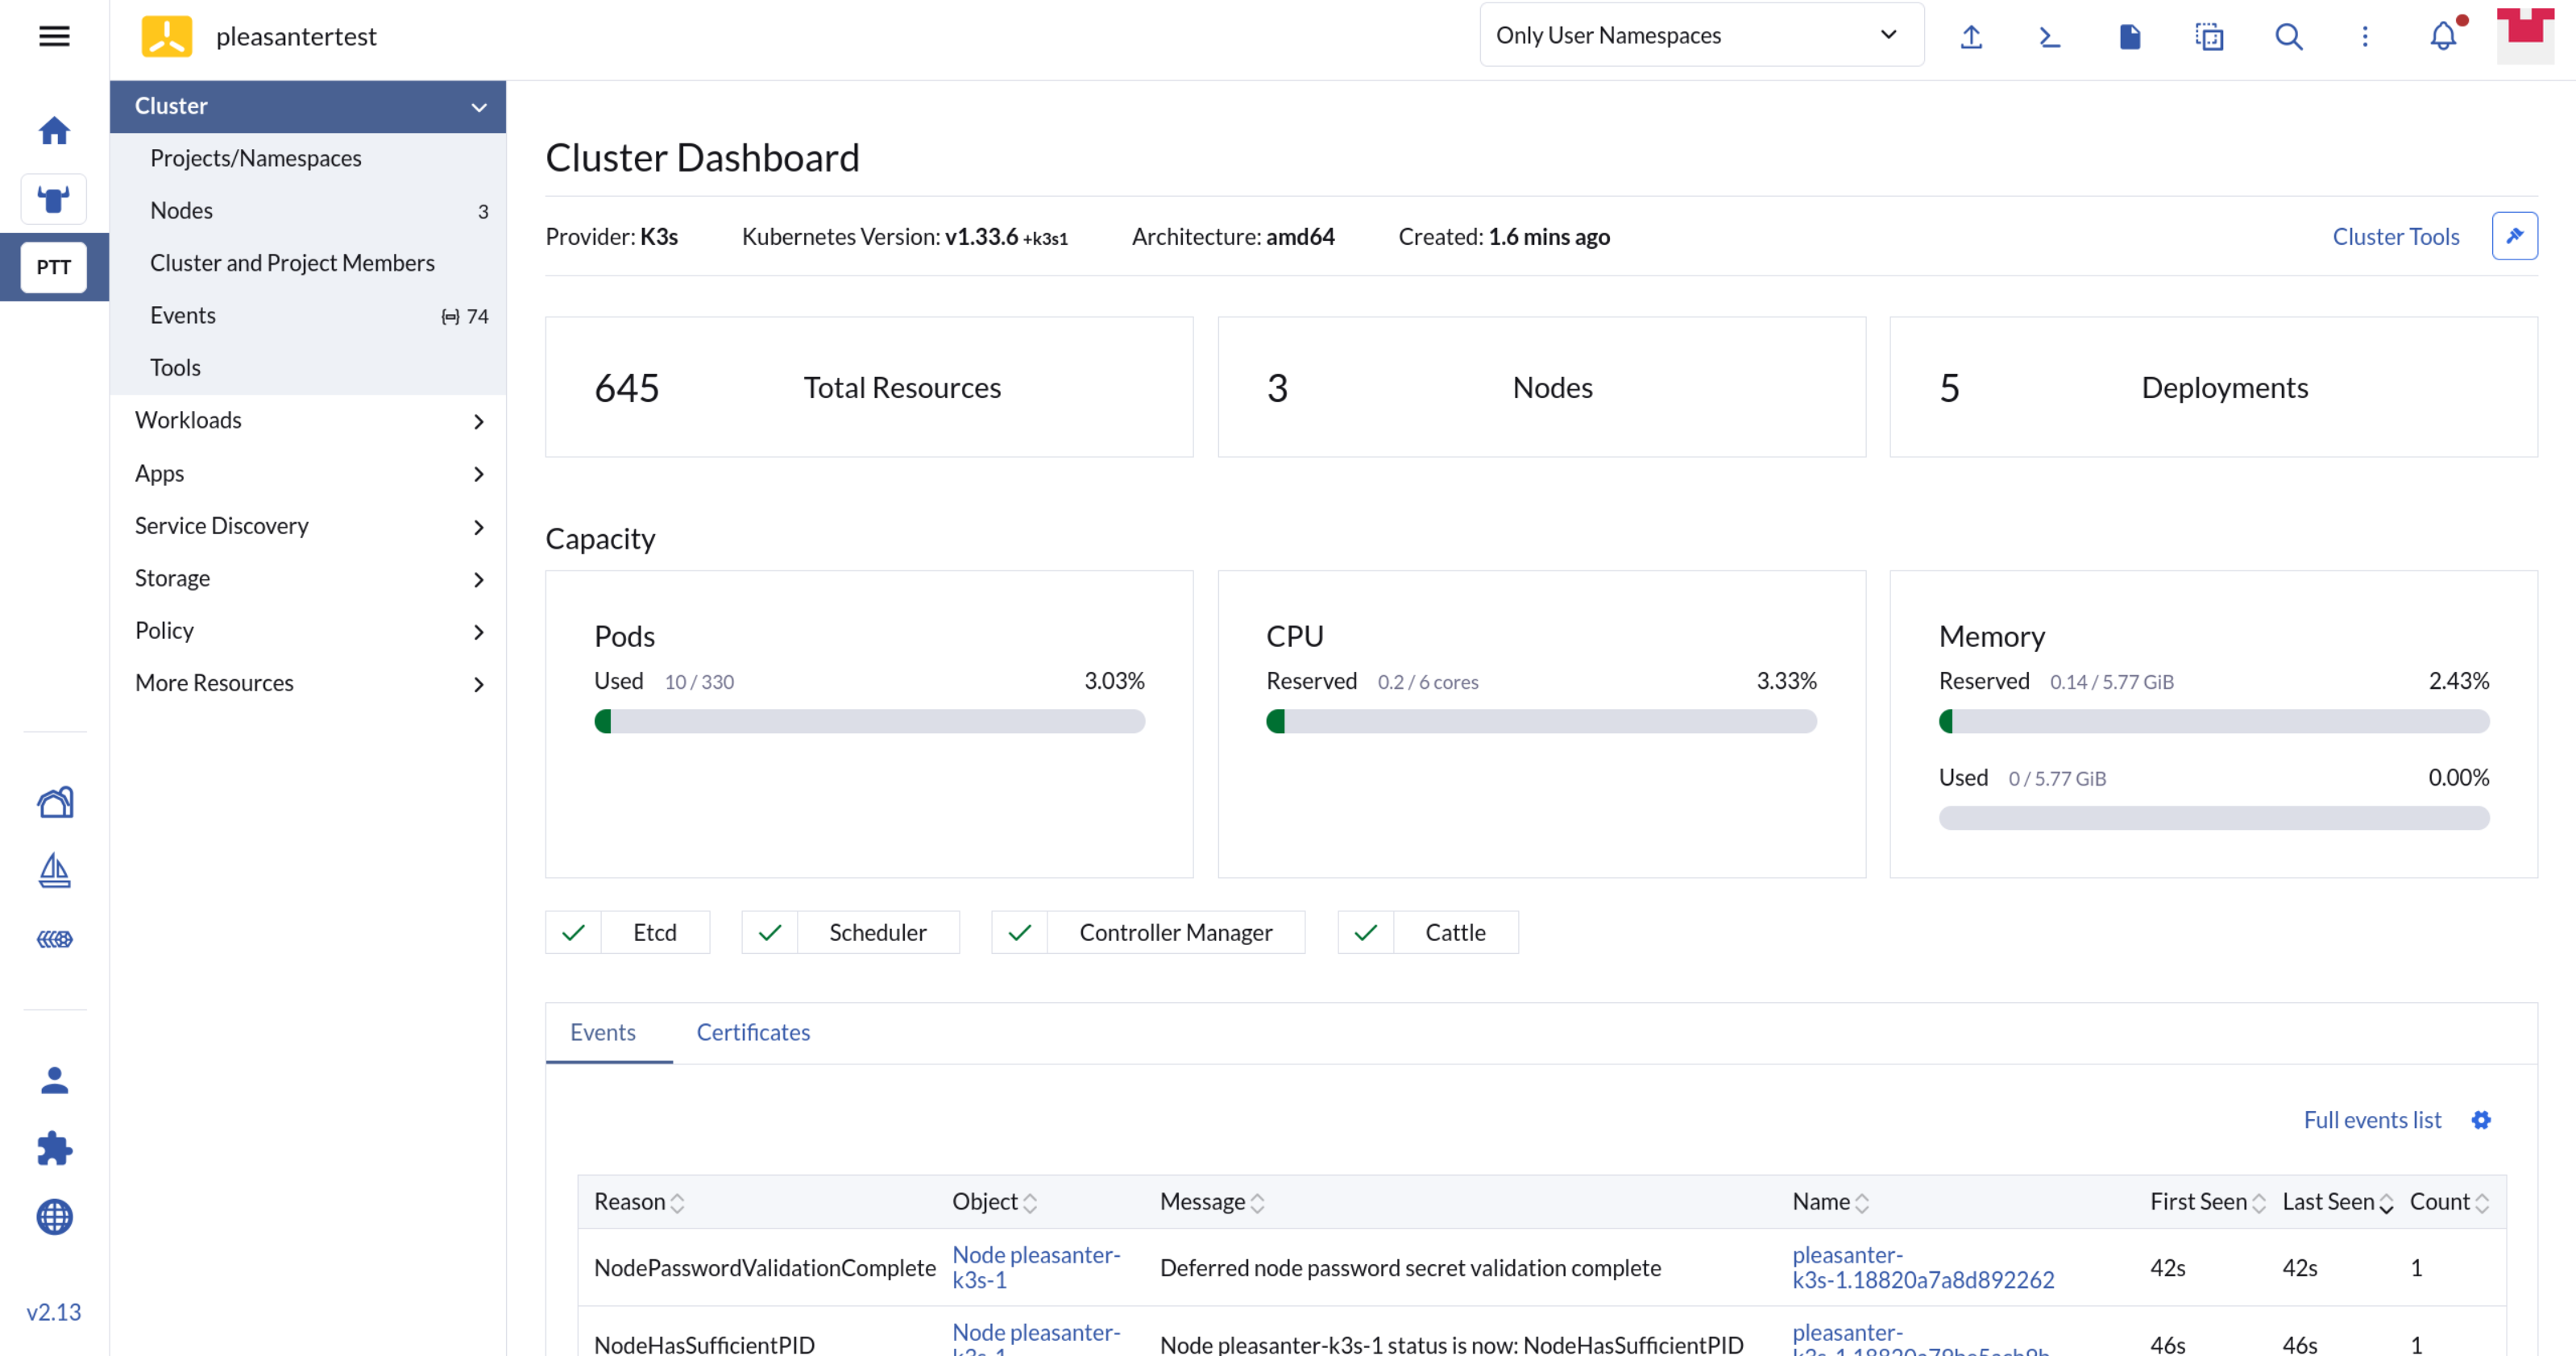Click the Nodes summary card
Viewport: 2576px width, 1356px height.
1541,387
